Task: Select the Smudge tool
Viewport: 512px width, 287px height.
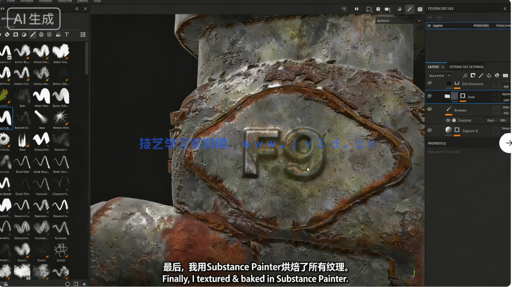Action: (24, 34)
